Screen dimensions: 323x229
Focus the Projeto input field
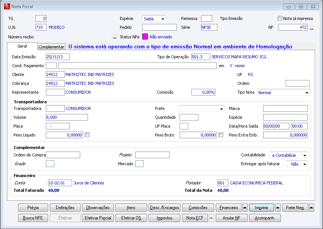(152, 155)
